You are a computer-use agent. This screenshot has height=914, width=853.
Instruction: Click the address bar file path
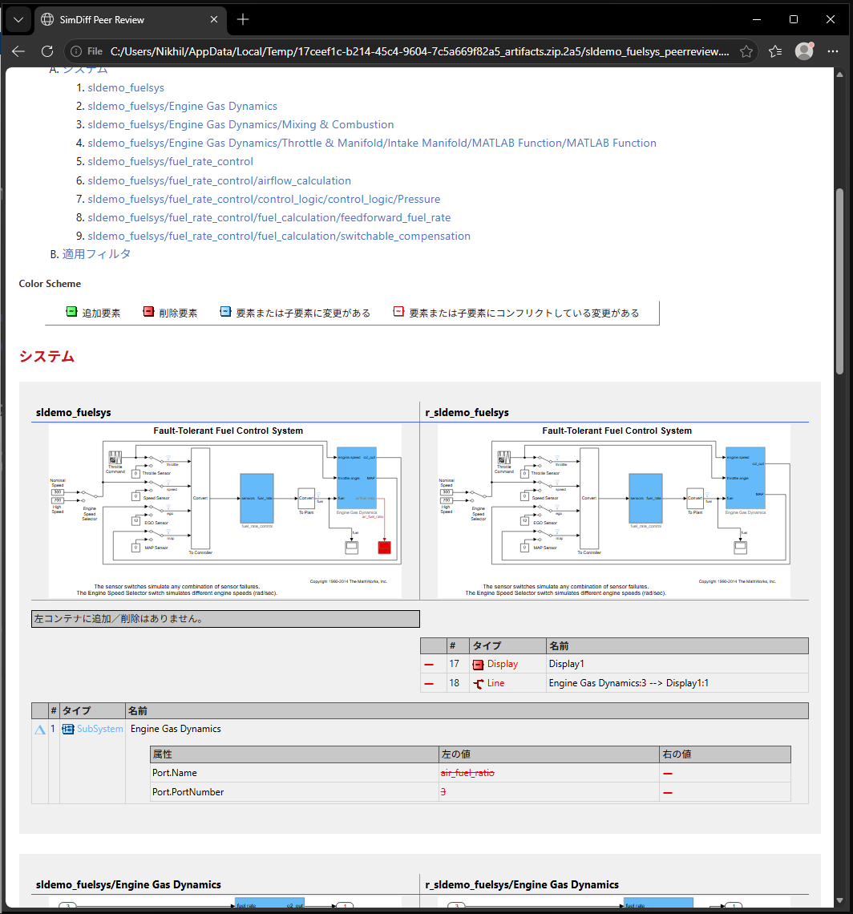[x=419, y=51]
